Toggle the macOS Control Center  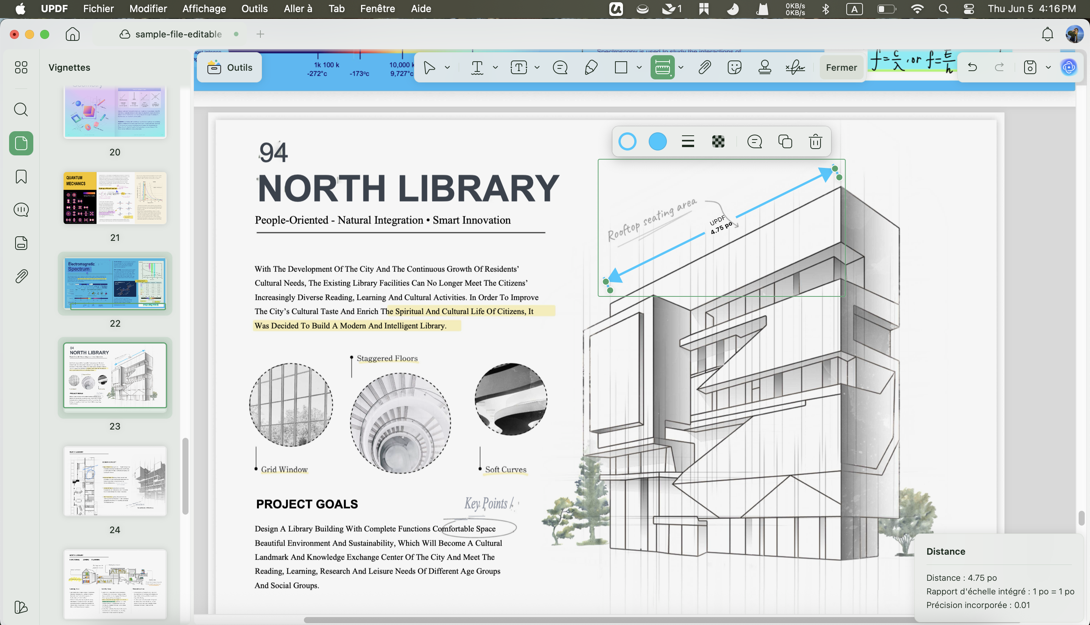tap(969, 9)
